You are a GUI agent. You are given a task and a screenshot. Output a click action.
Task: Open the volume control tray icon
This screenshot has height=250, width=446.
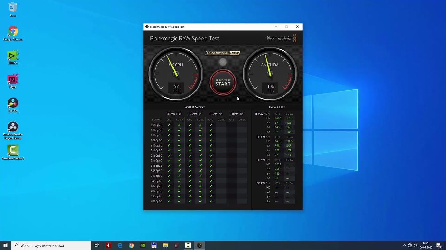(415, 245)
